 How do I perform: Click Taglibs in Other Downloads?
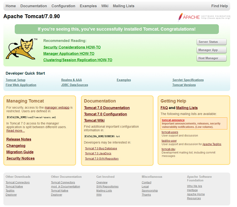click(10, 191)
